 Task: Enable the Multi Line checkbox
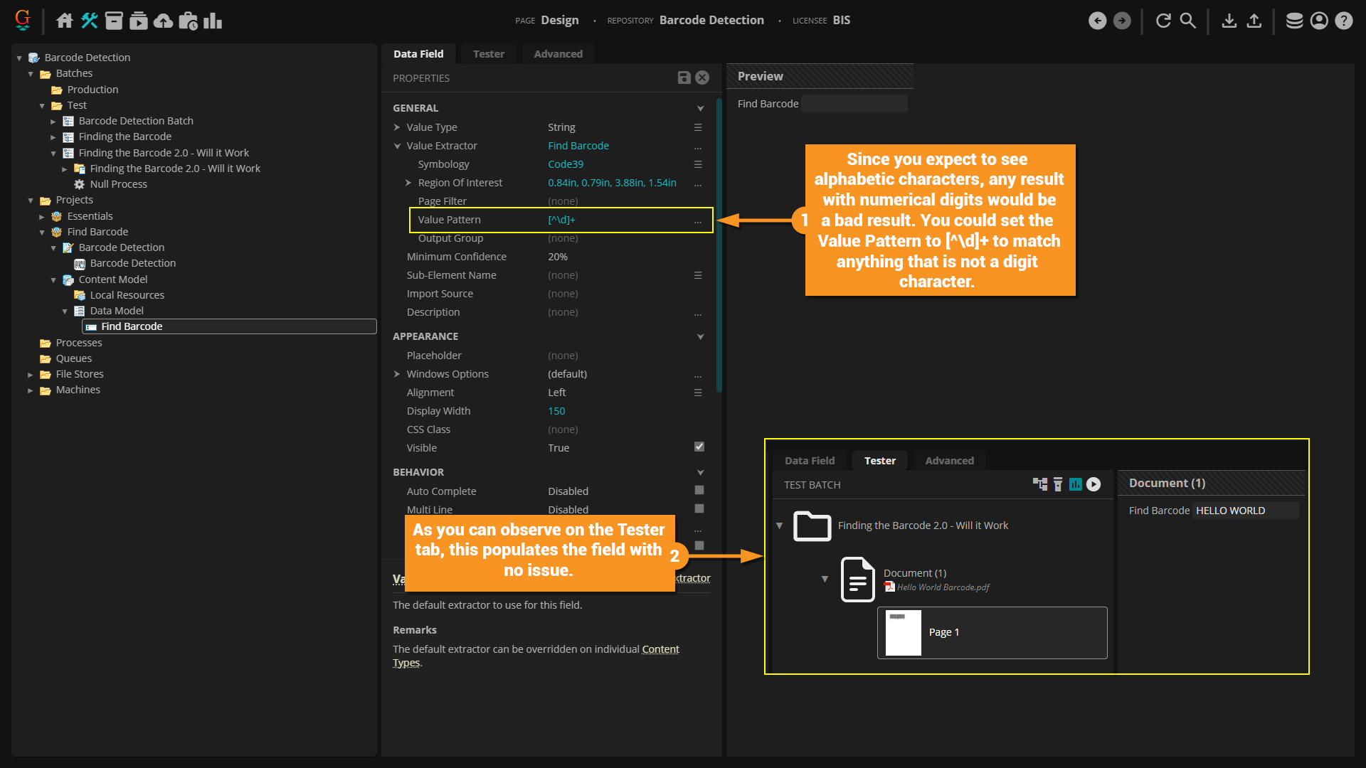click(699, 508)
